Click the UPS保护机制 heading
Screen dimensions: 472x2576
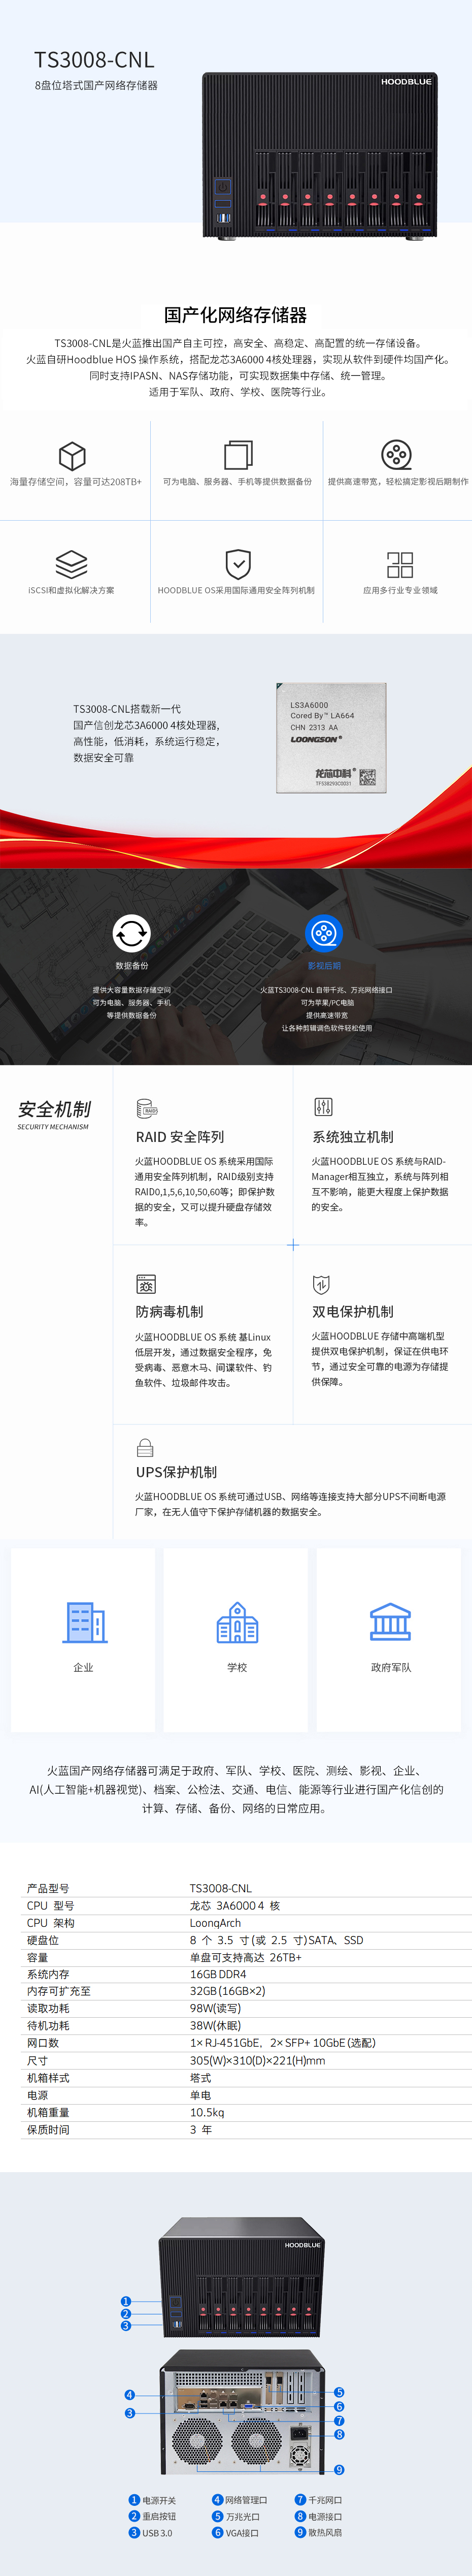(176, 1472)
